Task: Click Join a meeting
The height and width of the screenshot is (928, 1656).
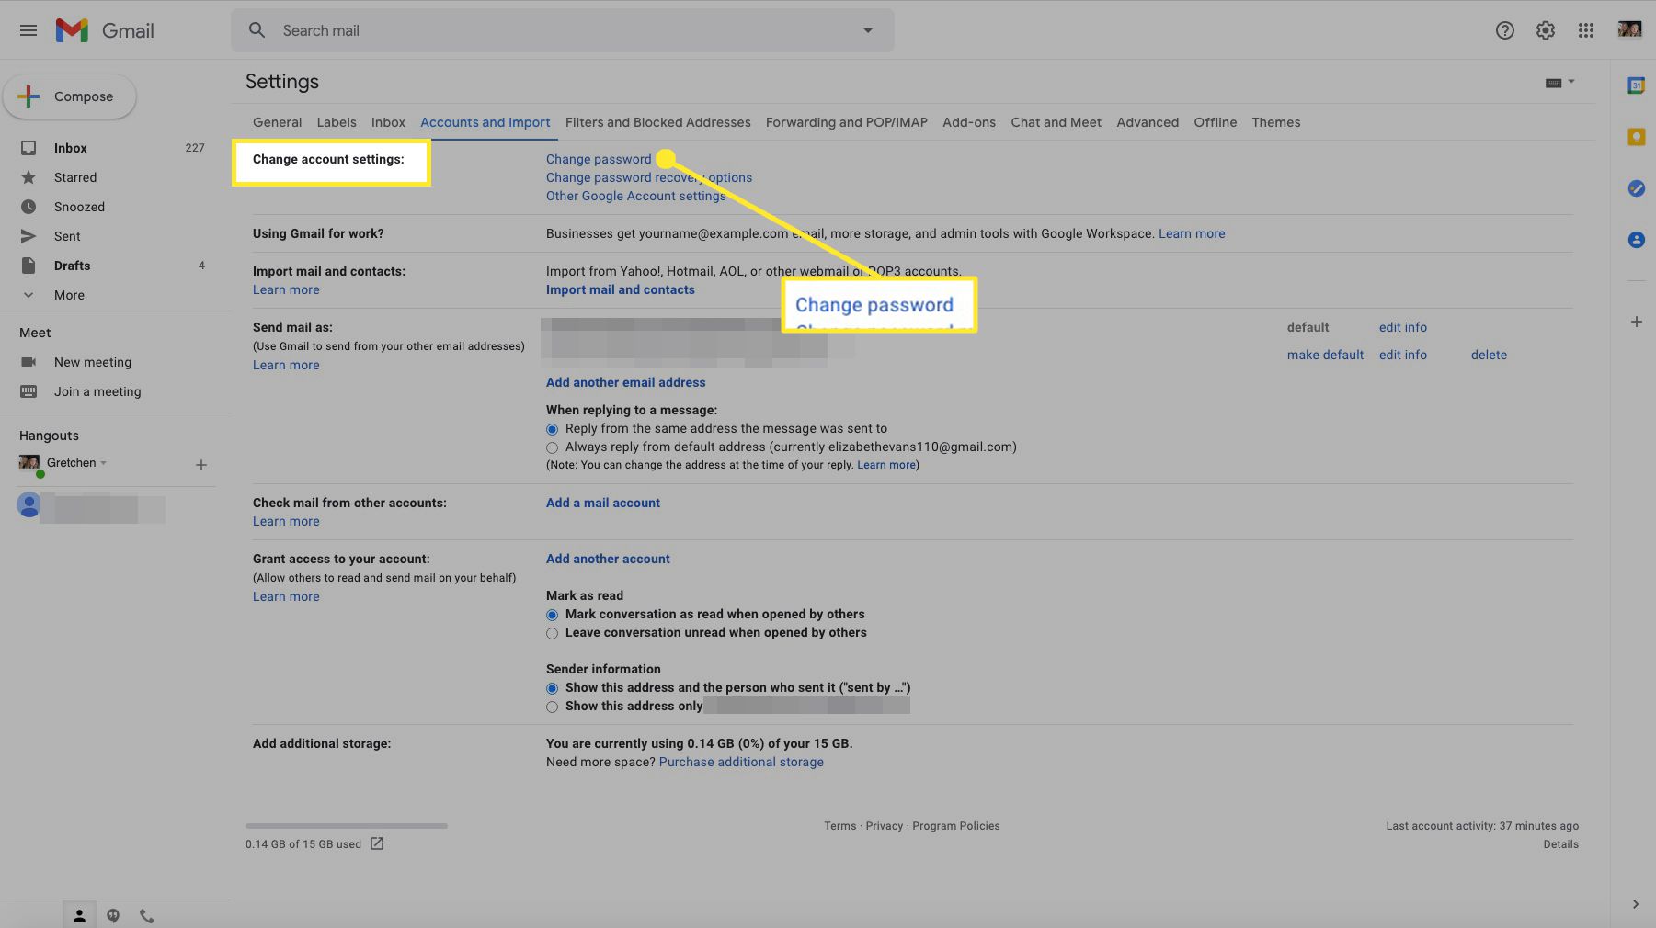Action: coord(97,391)
